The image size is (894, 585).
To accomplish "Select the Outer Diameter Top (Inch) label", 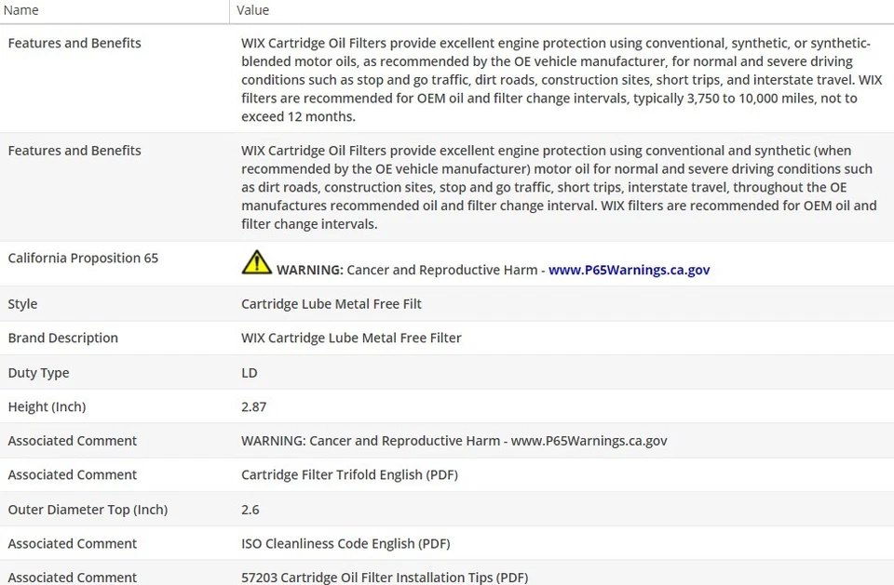I will point(88,510).
